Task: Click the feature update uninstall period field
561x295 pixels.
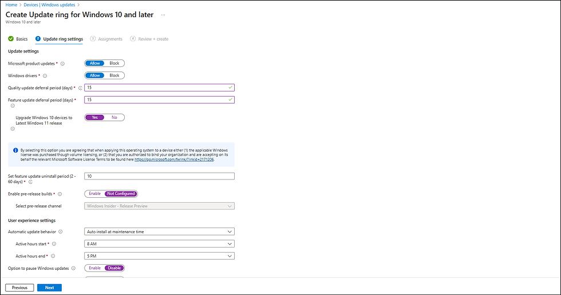Action: tap(159, 176)
